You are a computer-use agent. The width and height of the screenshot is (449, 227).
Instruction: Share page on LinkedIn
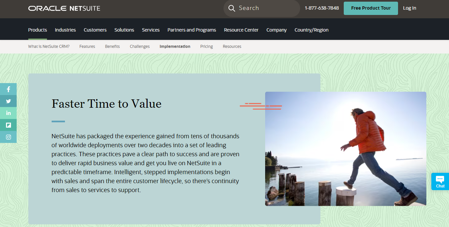(x=8, y=113)
